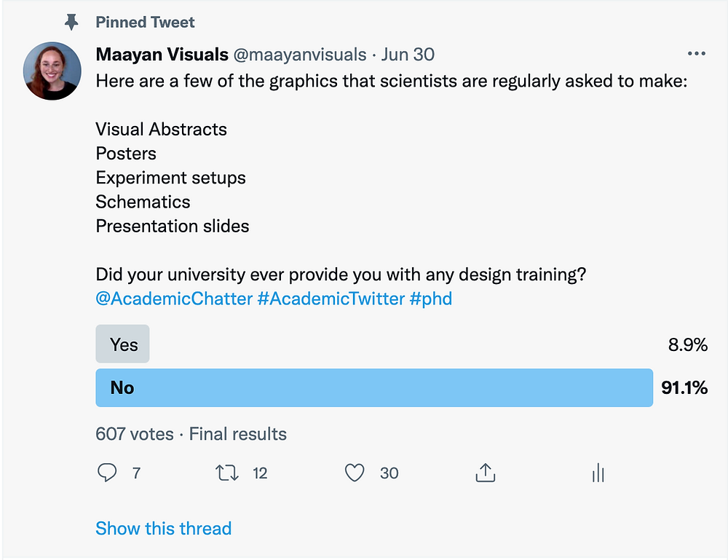Open the Jun 30 tweet timestamp
The width and height of the screenshot is (728, 560).
click(x=408, y=55)
